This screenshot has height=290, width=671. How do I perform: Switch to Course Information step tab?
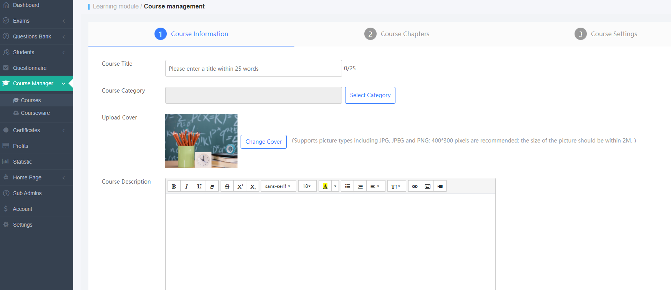191,34
